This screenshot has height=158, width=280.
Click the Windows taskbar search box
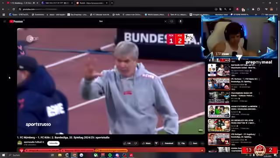click(x=28, y=155)
